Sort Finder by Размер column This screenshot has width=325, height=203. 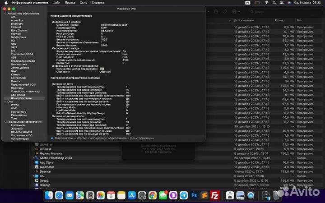click(279, 20)
